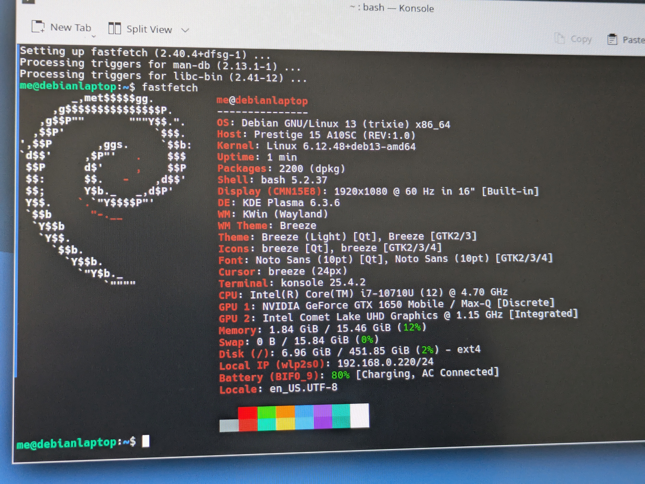Click the fastfetch command in the prompt line
This screenshot has width=645, height=484.
170,88
